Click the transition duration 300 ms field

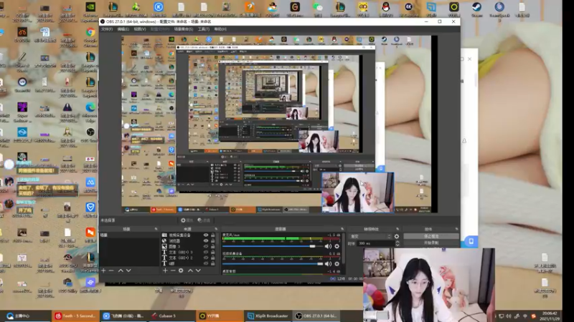(375, 243)
